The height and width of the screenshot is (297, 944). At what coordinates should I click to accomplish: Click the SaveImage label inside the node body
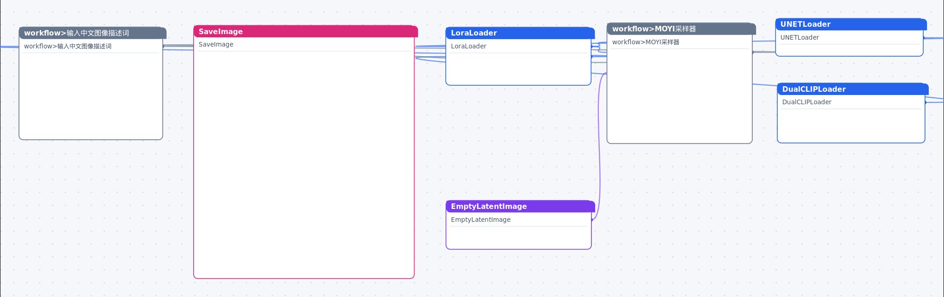pos(216,44)
